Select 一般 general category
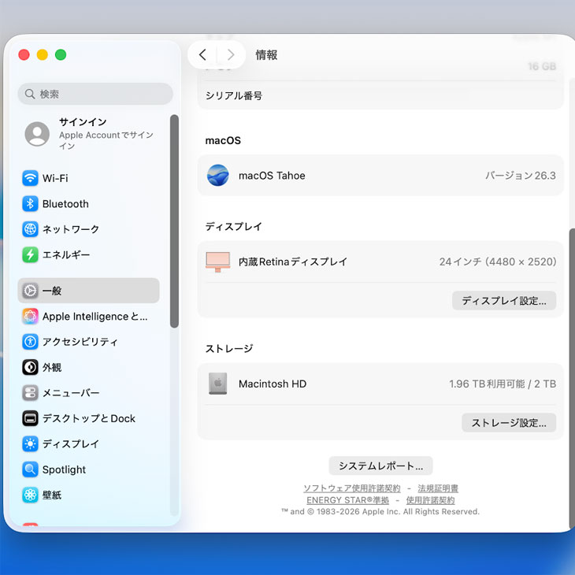 tap(52, 291)
